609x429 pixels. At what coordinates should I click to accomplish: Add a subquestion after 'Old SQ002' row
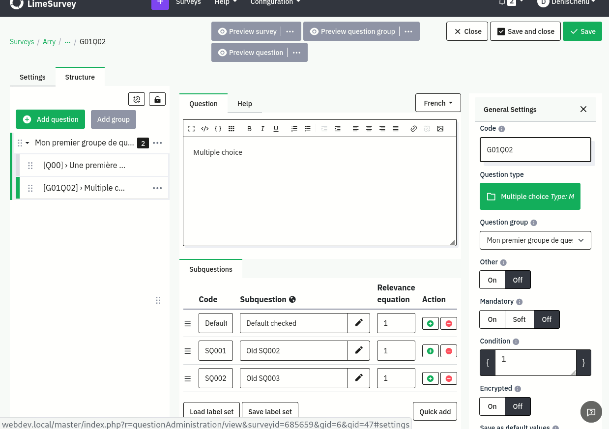click(x=430, y=351)
